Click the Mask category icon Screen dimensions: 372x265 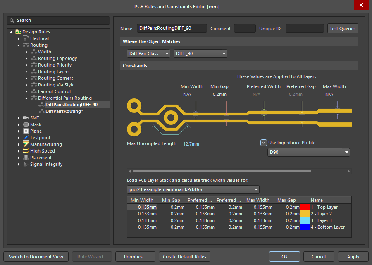pyautogui.click(x=26, y=124)
